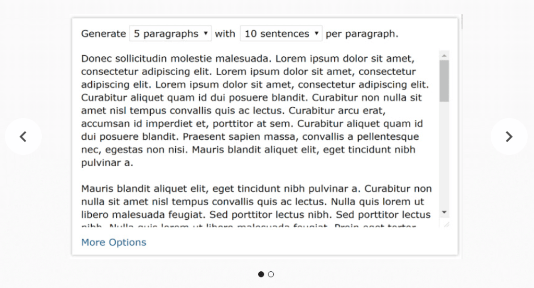
Task: Select the second carousel dot indicator
Action: pyautogui.click(x=271, y=274)
